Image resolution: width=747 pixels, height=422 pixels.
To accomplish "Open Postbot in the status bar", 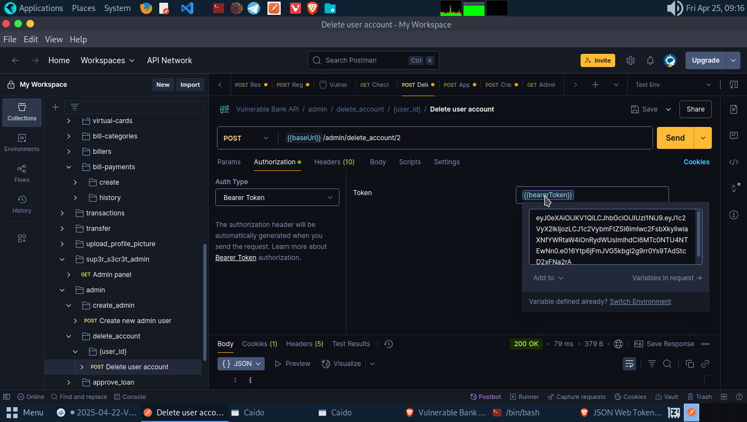I will (486, 397).
